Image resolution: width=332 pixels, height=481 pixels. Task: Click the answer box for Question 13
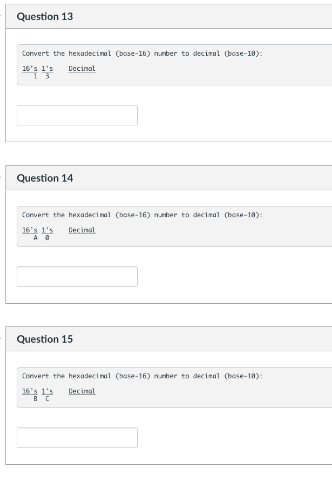pyautogui.click(x=77, y=115)
